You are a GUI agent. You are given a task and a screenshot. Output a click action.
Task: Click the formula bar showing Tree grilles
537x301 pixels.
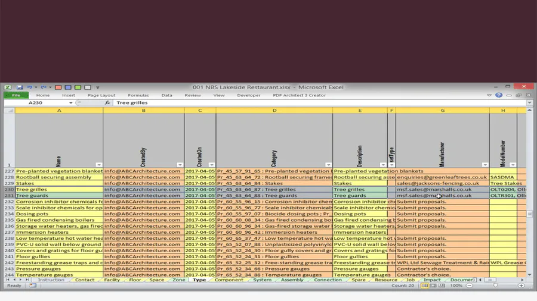pos(320,103)
